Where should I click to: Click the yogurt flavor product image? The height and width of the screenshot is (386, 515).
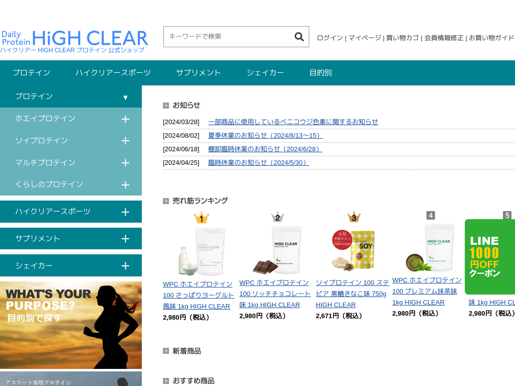[x=202, y=251]
